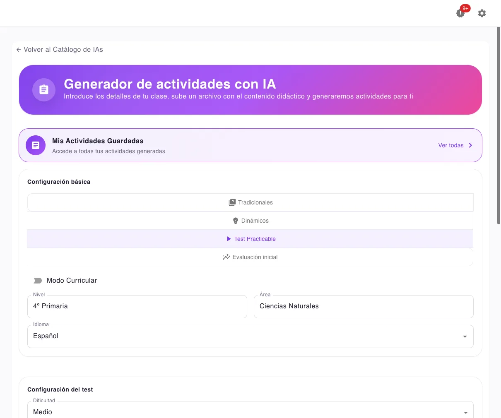Click the Área field containing Ciencias Naturales
501x418 pixels.
tap(364, 307)
